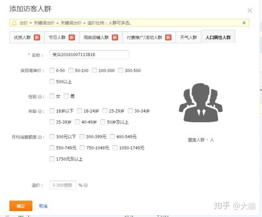
Task: Click the 取消 link
Action: click(x=43, y=206)
